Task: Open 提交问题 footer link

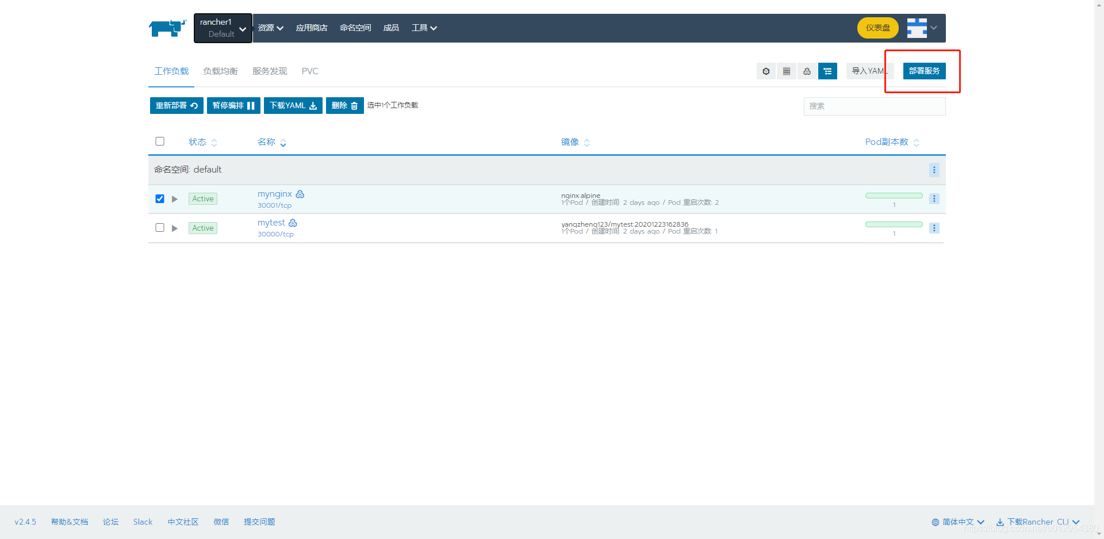Action: (259, 522)
